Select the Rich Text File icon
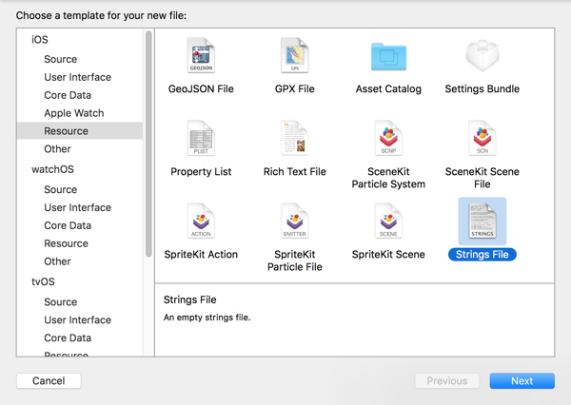The image size is (571, 405). point(294,140)
